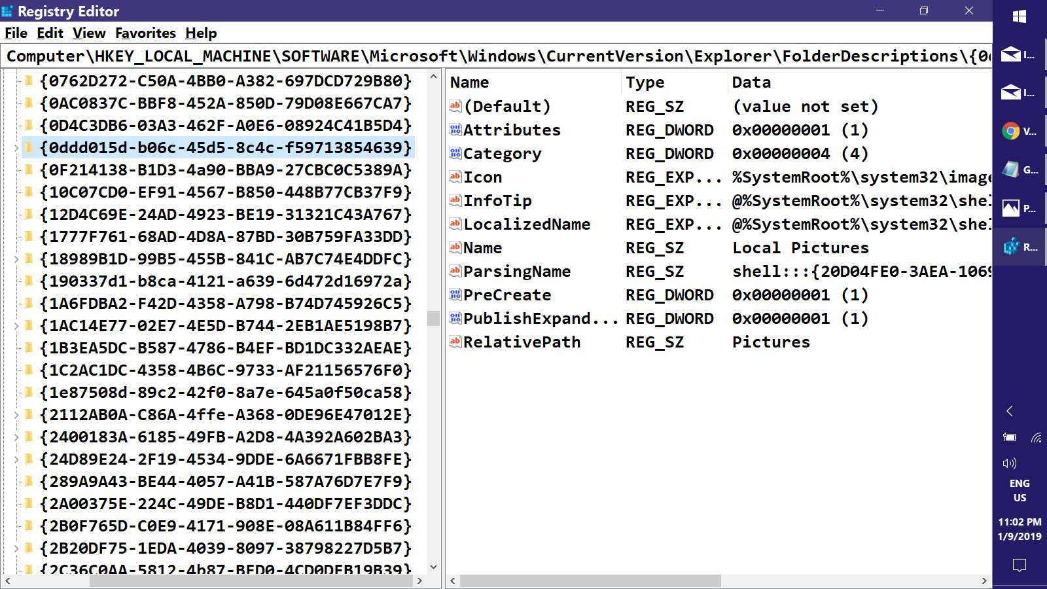This screenshot has width=1047, height=589.
Task: Click the RelativePath string value icon
Action: [455, 342]
